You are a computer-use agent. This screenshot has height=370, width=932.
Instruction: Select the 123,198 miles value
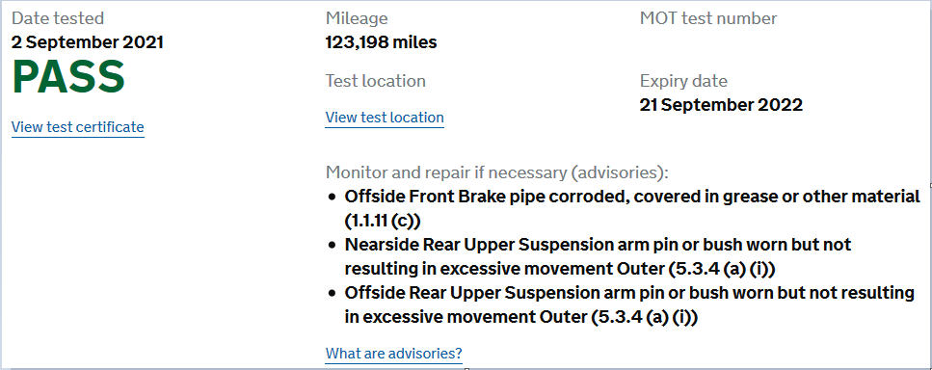[381, 42]
